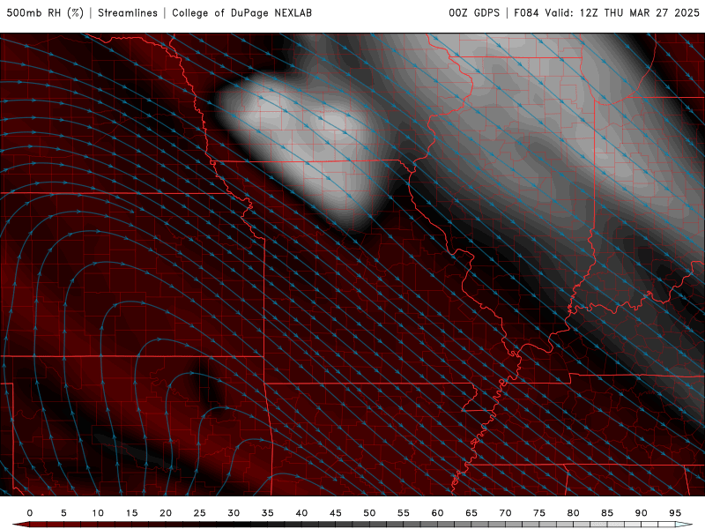Click the "50" label on the color scale
This screenshot has width=705, height=529.
(369, 513)
